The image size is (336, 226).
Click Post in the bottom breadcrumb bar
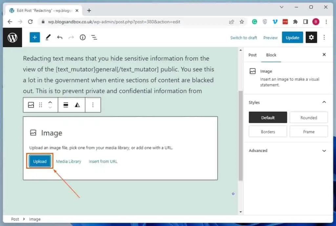point(15,219)
